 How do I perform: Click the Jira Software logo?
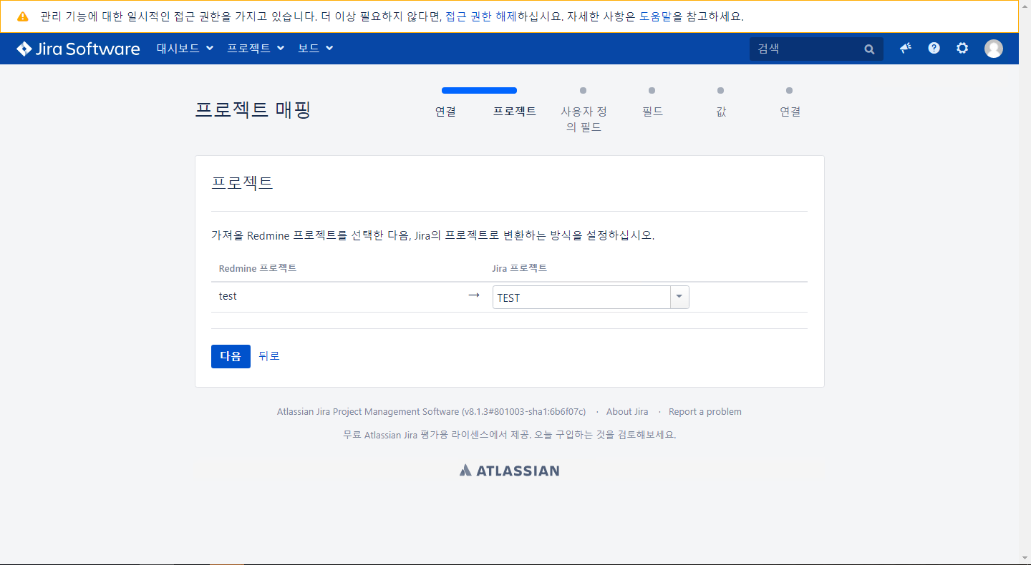[78, 49]
